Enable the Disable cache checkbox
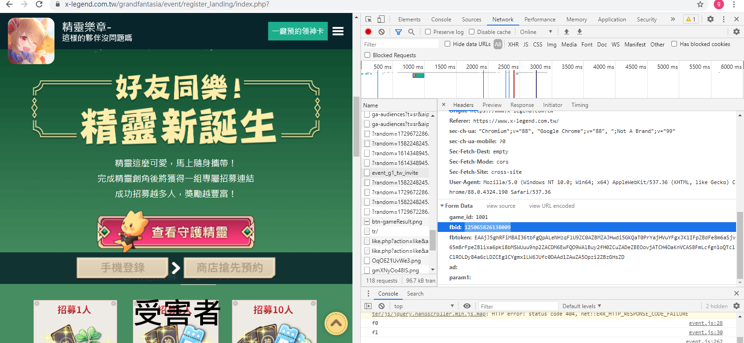 pos(472,32)
